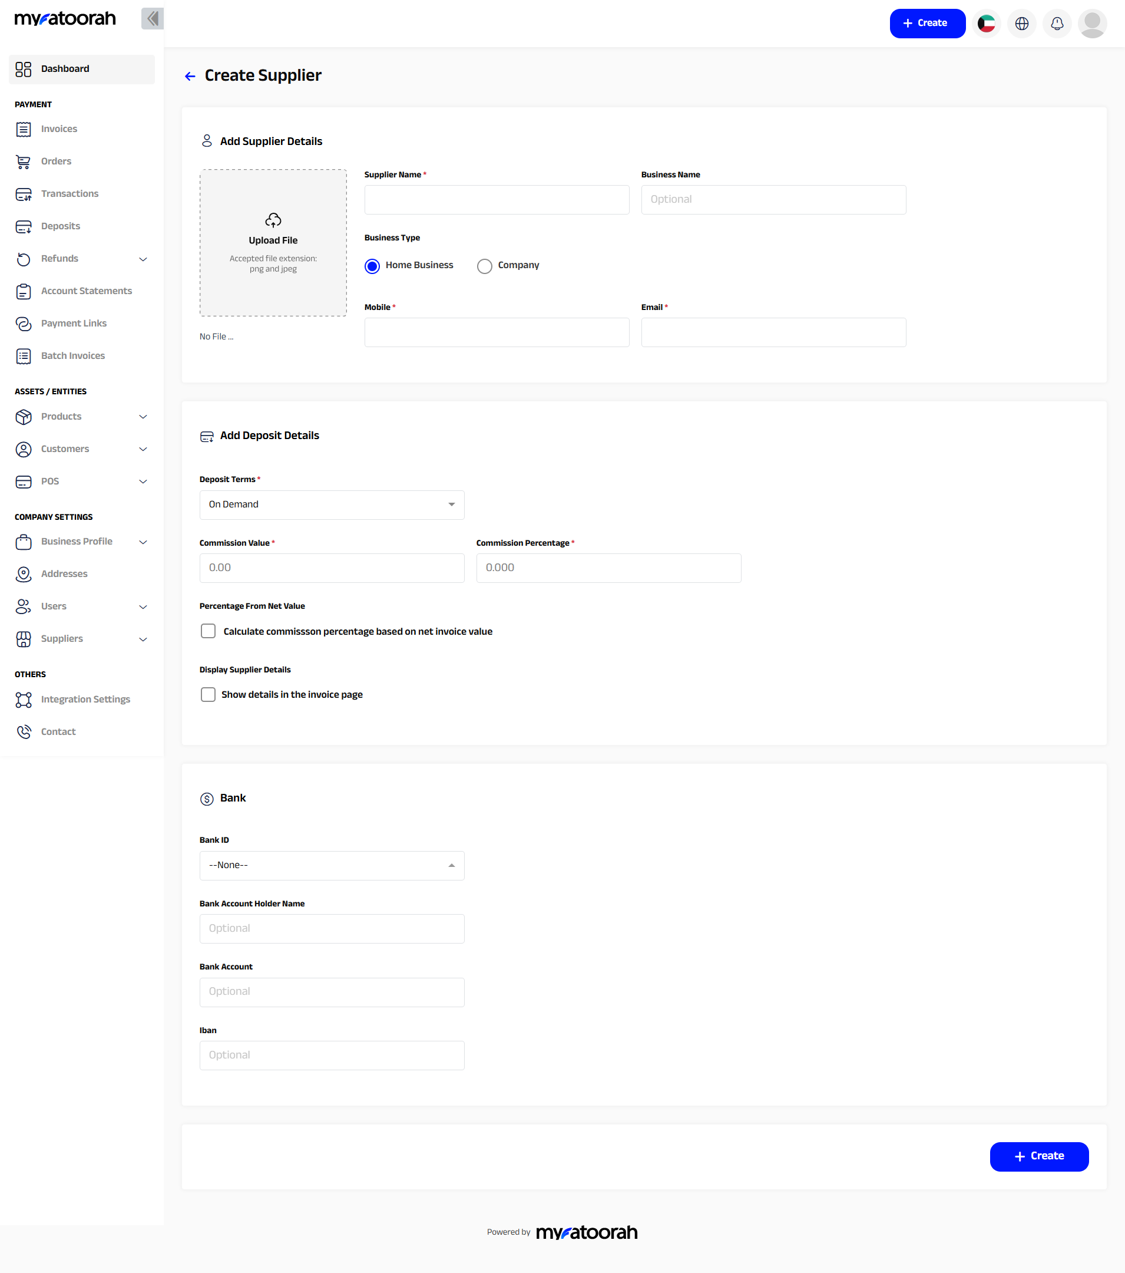Expand the Suppliers submenu chevron

click(x=143, y=639)
